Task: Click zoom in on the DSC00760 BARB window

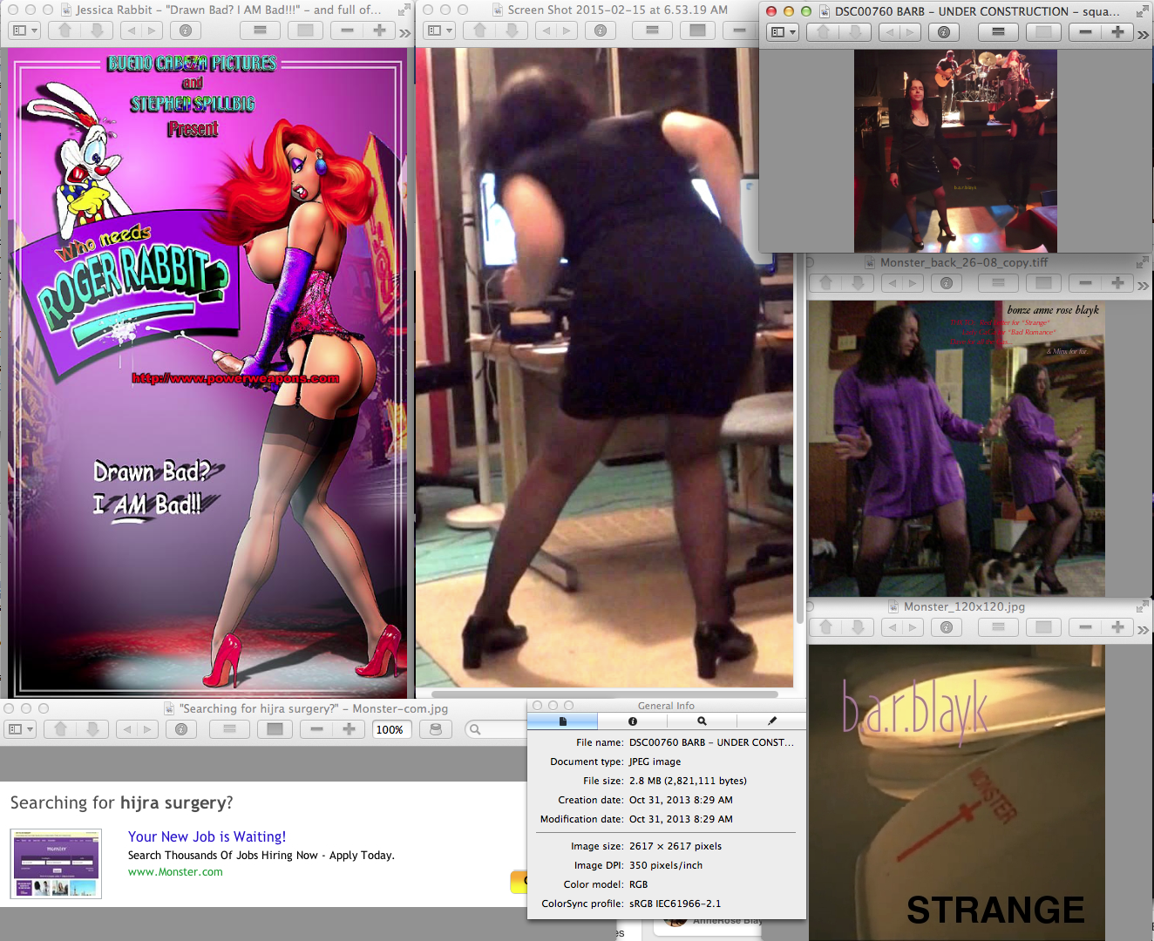Action: click(x=1117, y=32)
